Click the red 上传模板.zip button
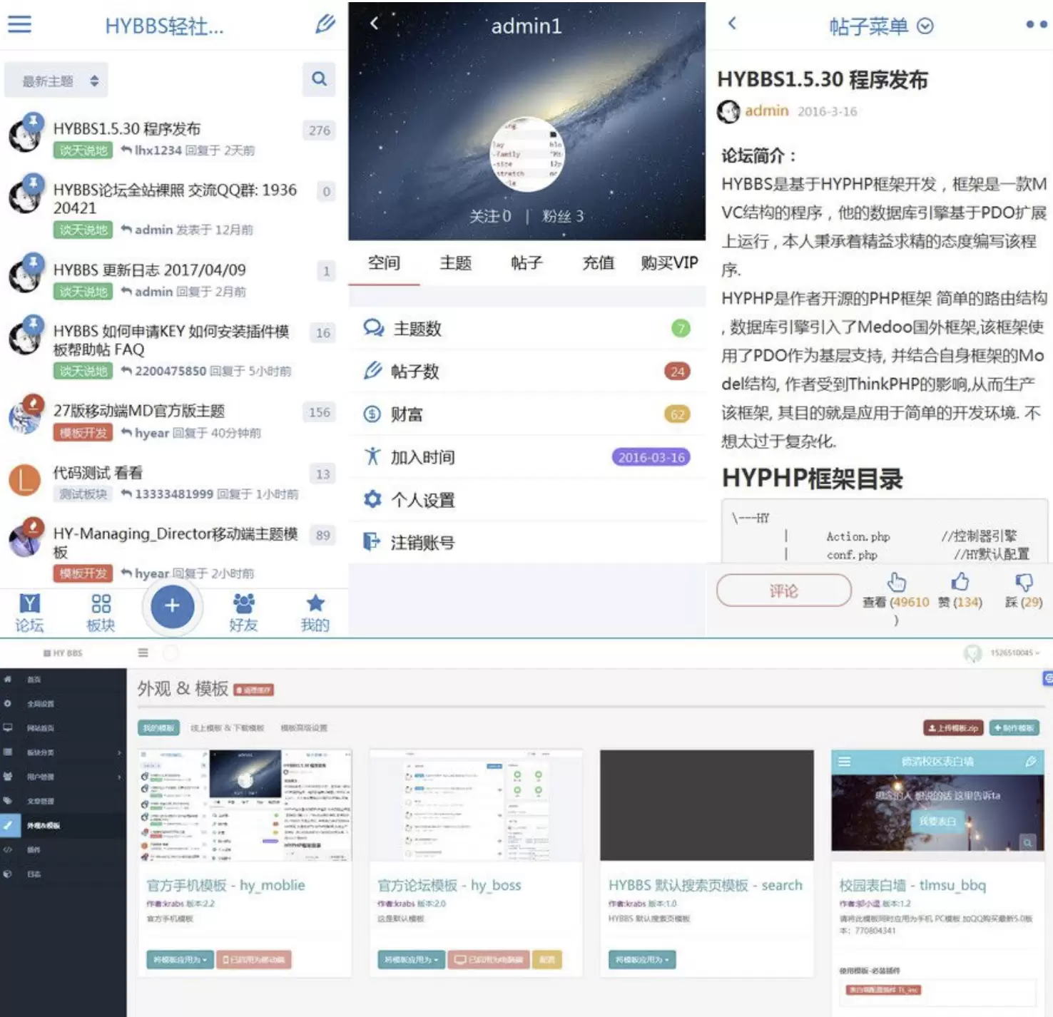 (953, 728)
